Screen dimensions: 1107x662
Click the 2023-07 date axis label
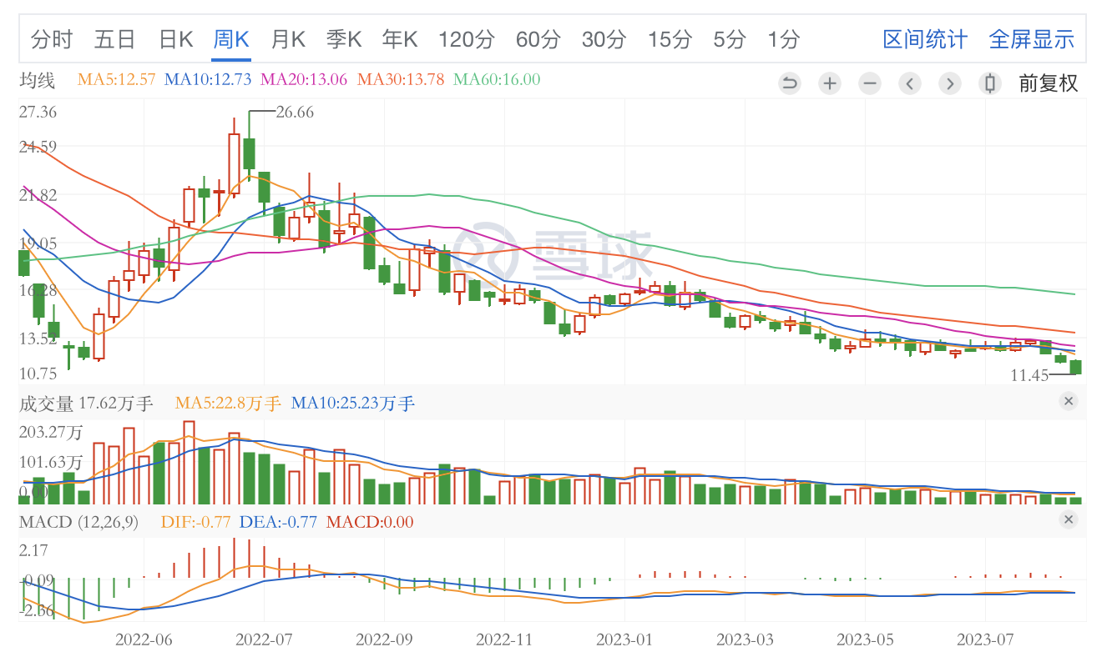[x=985, y=639]
